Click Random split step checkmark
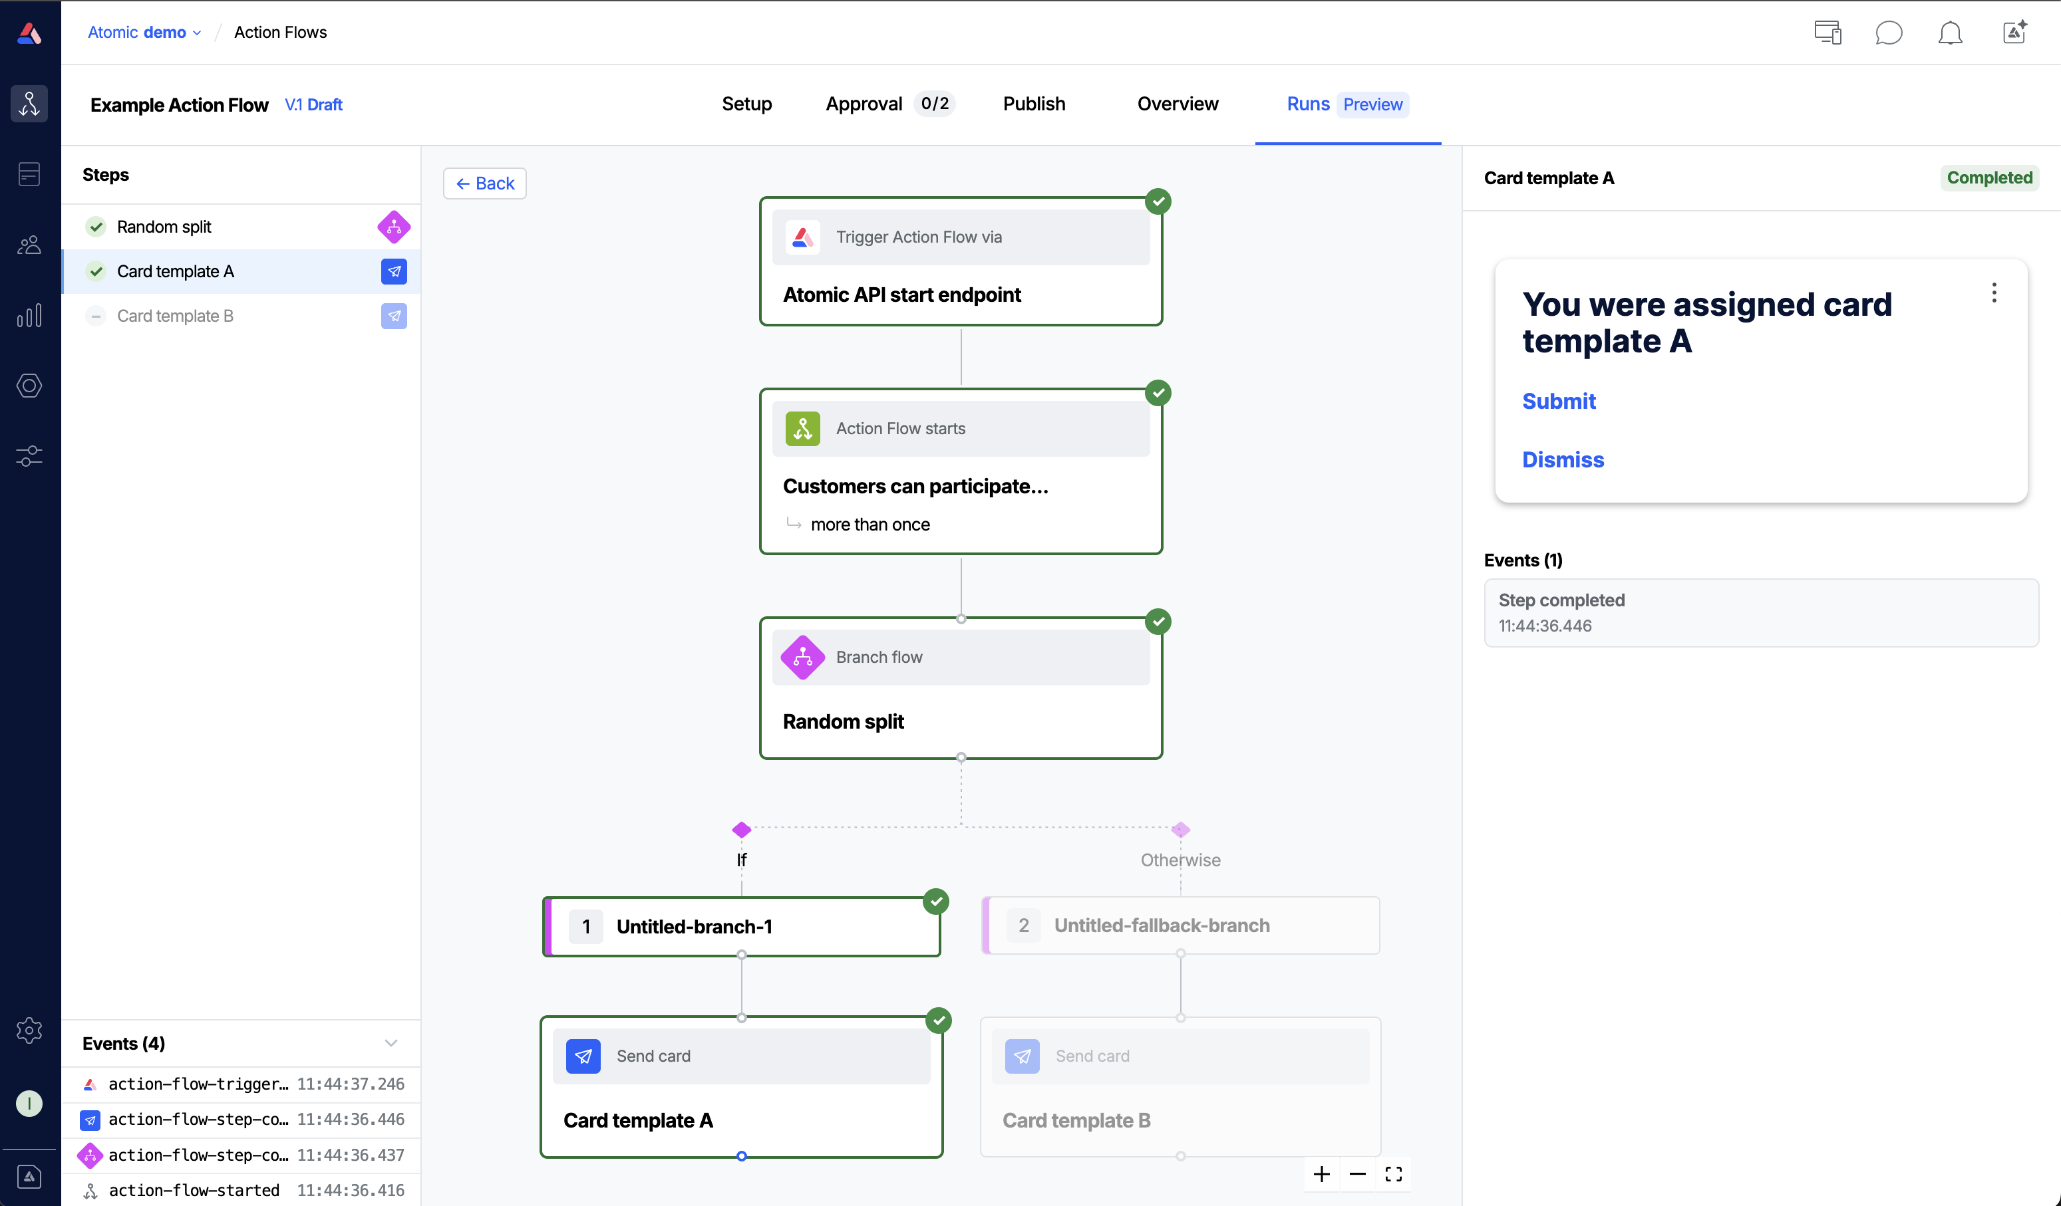 tap(96, 226)
